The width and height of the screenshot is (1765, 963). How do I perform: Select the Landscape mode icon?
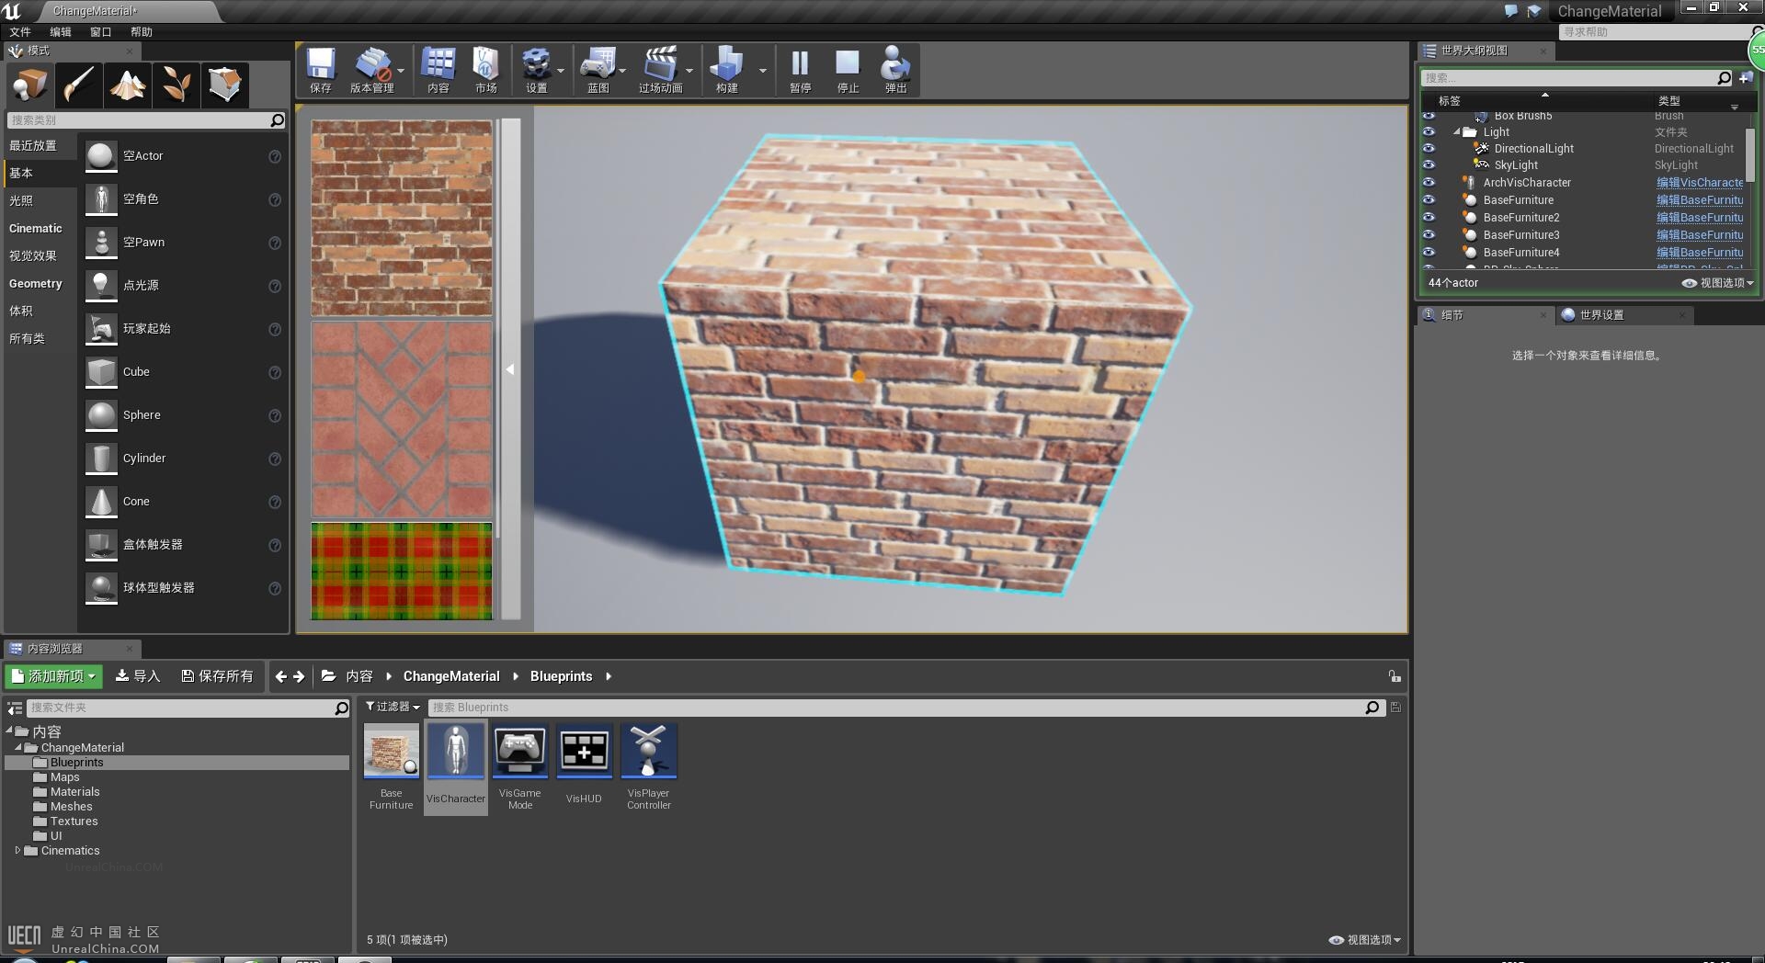coord(128,85)
